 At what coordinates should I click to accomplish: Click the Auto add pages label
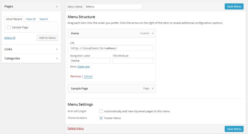click(77, 111)
